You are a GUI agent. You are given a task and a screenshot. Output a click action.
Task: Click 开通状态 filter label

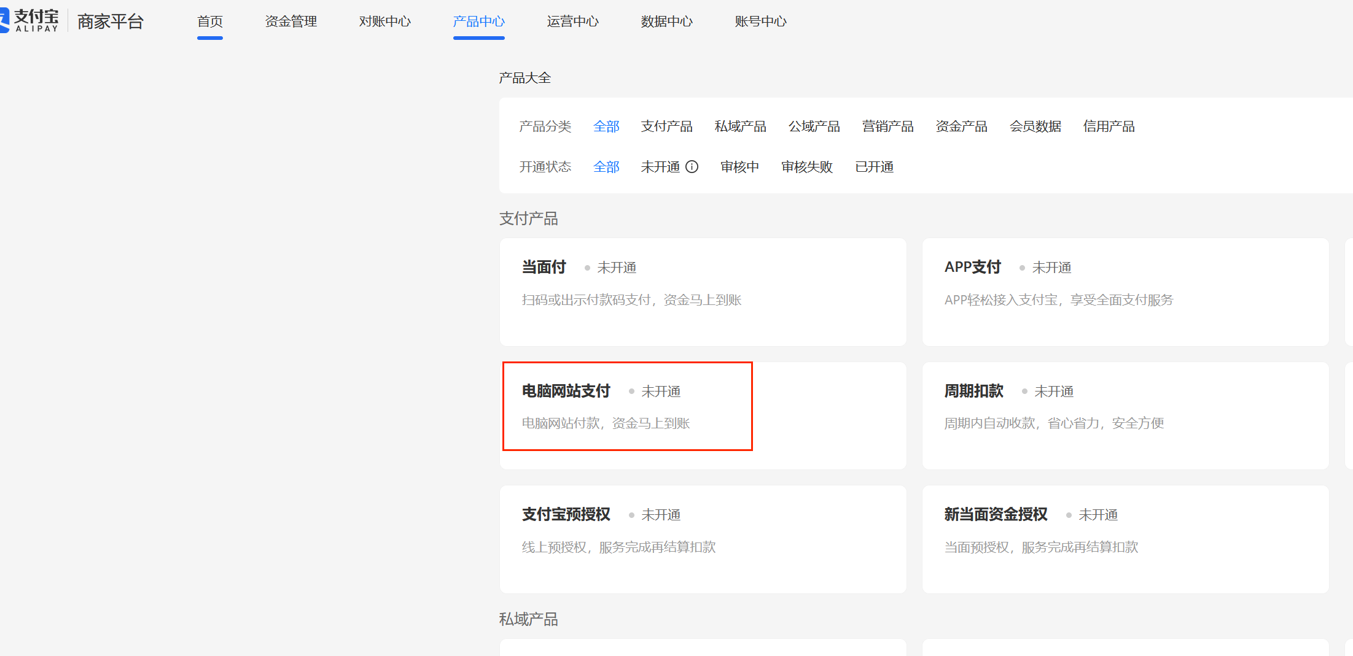tap(545, 167)
